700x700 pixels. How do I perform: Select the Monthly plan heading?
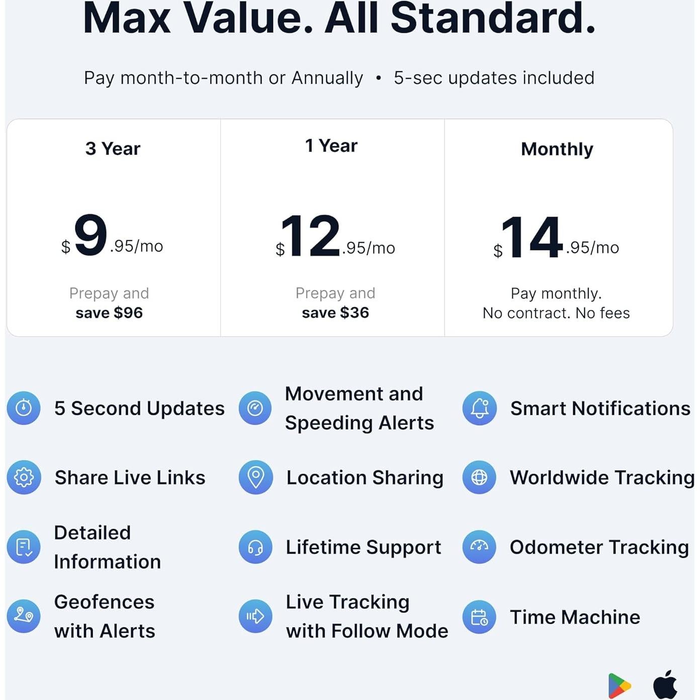point(557,149)
